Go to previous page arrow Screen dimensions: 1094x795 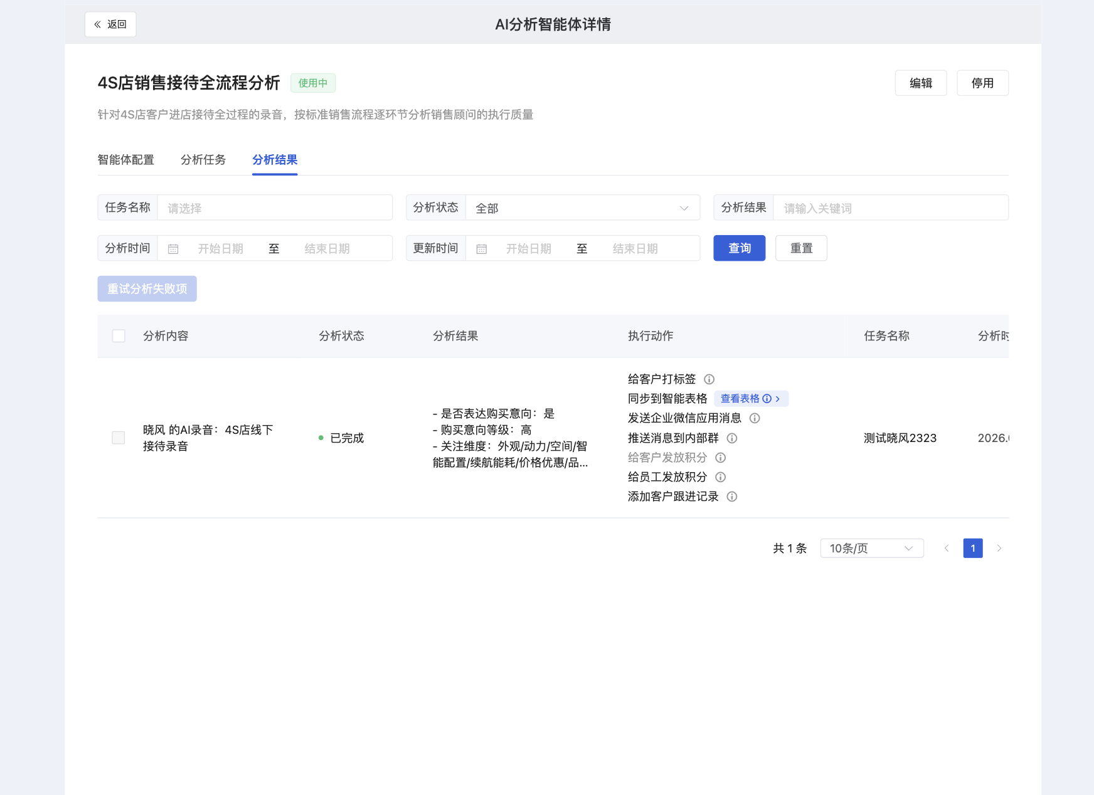(947, 549)
